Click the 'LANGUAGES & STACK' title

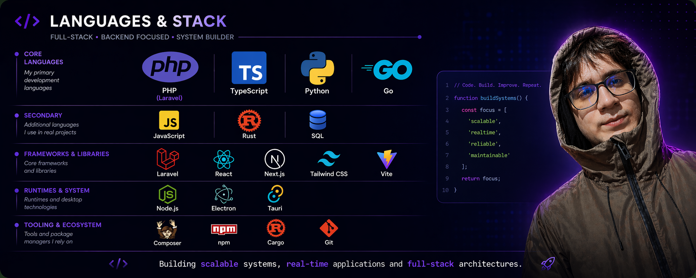[x=138, y=21]
